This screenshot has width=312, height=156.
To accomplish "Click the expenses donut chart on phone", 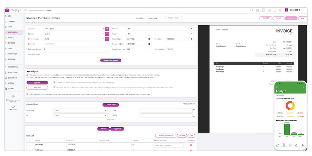I will coord(290,106).
